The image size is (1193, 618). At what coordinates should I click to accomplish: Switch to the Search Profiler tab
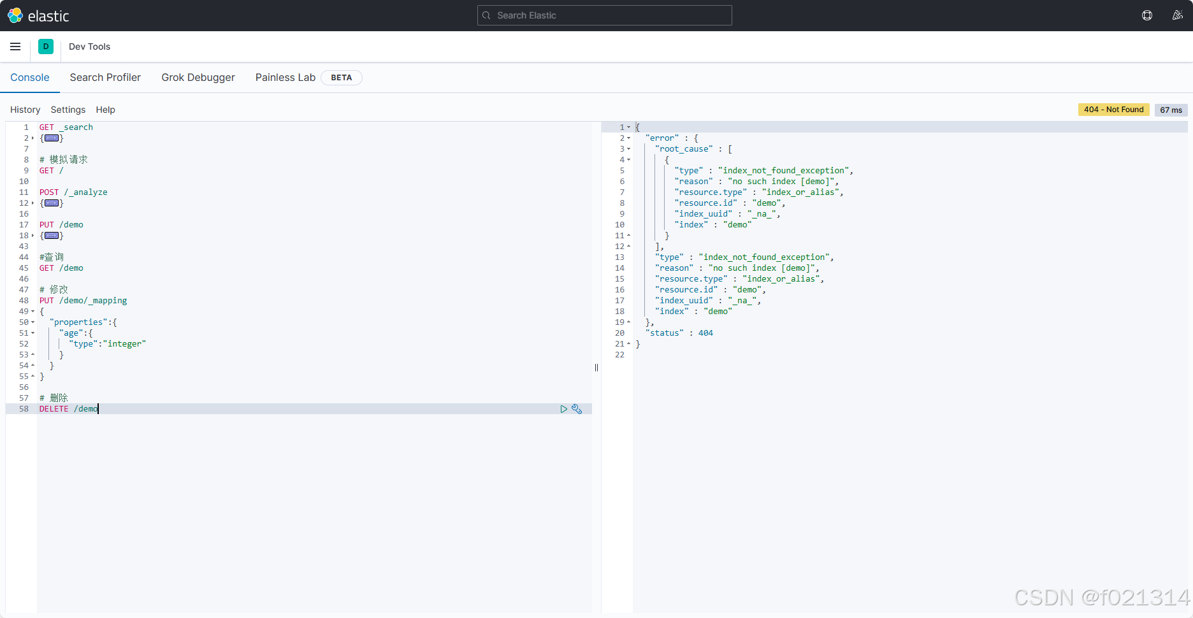coord(105,77)
